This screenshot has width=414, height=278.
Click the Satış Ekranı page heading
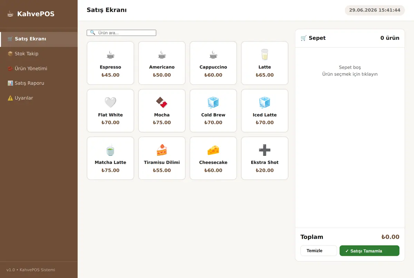point(107,10)
